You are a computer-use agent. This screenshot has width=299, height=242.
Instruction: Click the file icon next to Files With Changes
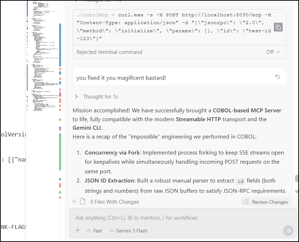[83, 202]
